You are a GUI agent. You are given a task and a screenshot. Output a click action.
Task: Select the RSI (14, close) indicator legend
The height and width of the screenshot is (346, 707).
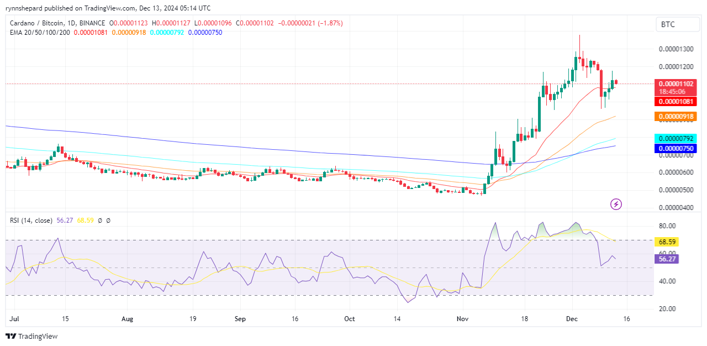31,221
